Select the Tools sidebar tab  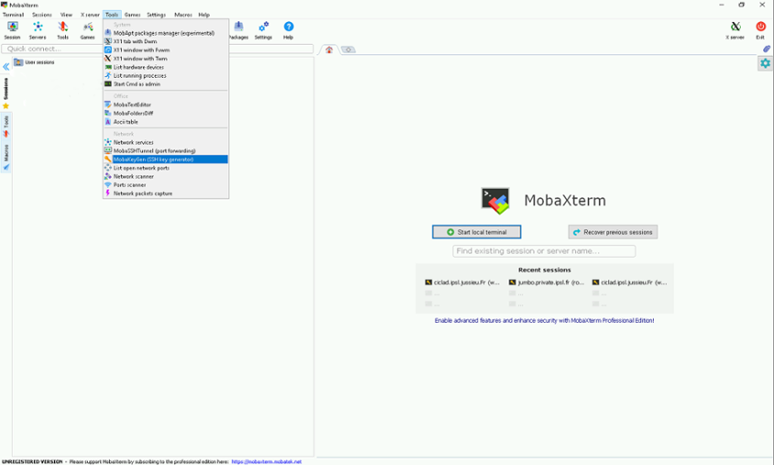6,126
